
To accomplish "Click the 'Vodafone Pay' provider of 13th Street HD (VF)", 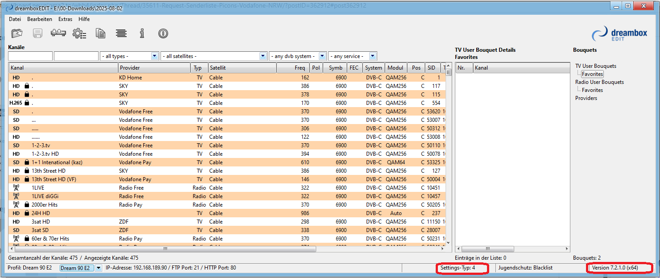I will tap(135, 179).
